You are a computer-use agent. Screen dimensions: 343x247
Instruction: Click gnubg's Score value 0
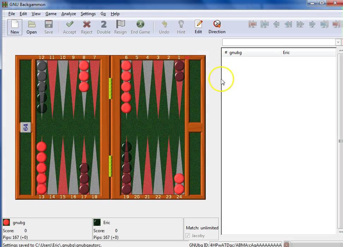[26, 230]
